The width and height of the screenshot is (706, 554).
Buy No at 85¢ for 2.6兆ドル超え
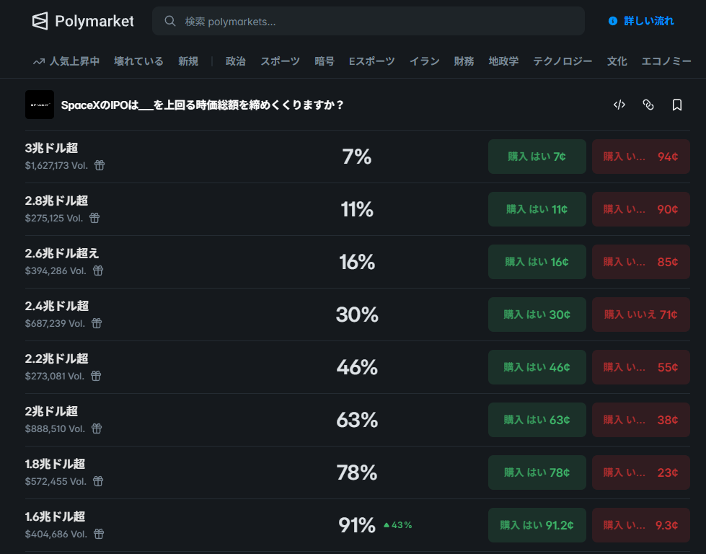click(x=640, y=262)
